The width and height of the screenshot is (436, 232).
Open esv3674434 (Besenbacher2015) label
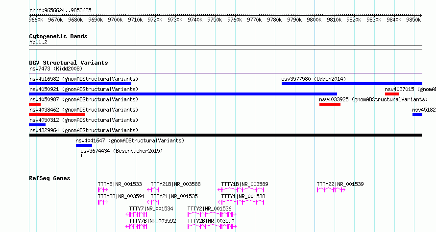coord(121,151)
